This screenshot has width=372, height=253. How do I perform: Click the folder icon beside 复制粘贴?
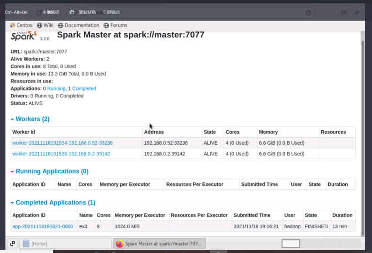[x=72, y=12]
